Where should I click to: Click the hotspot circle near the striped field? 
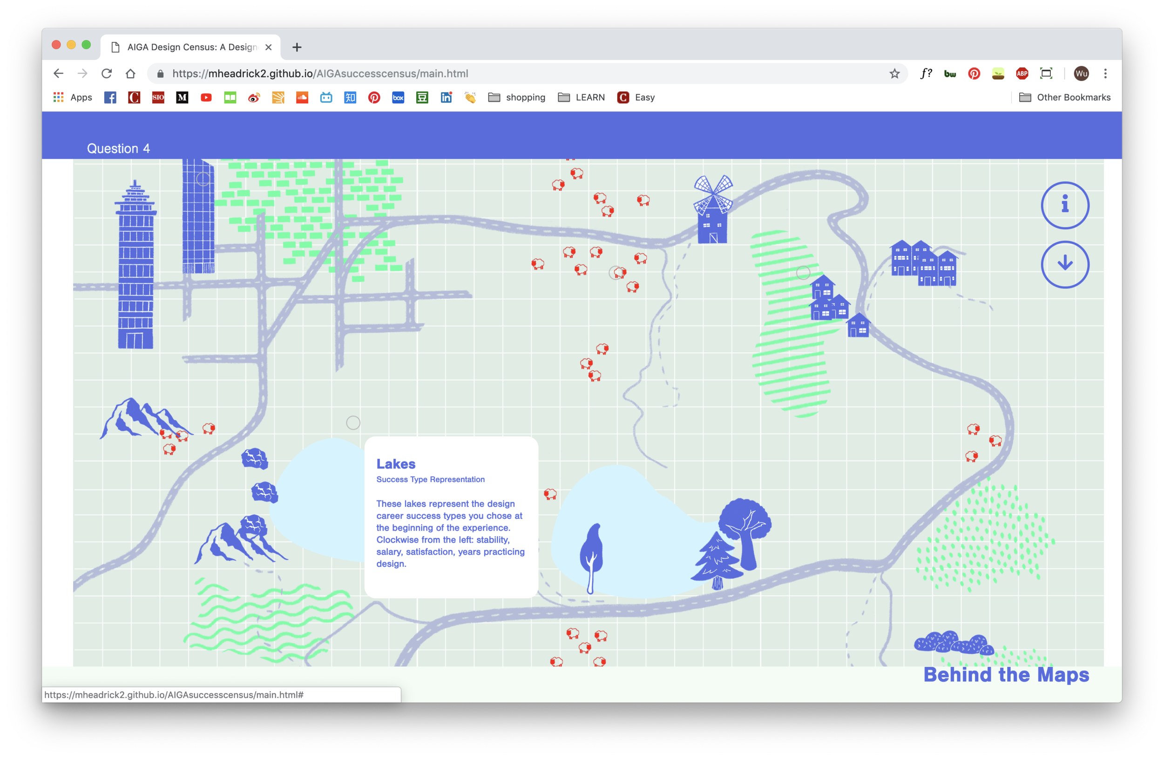pos(803,272)
